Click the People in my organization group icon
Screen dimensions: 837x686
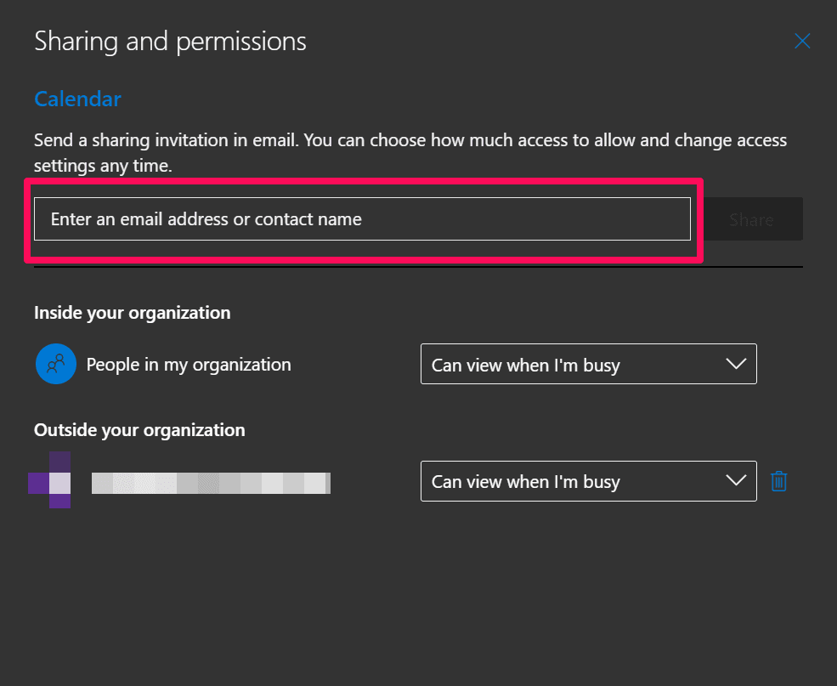(56, 365)
